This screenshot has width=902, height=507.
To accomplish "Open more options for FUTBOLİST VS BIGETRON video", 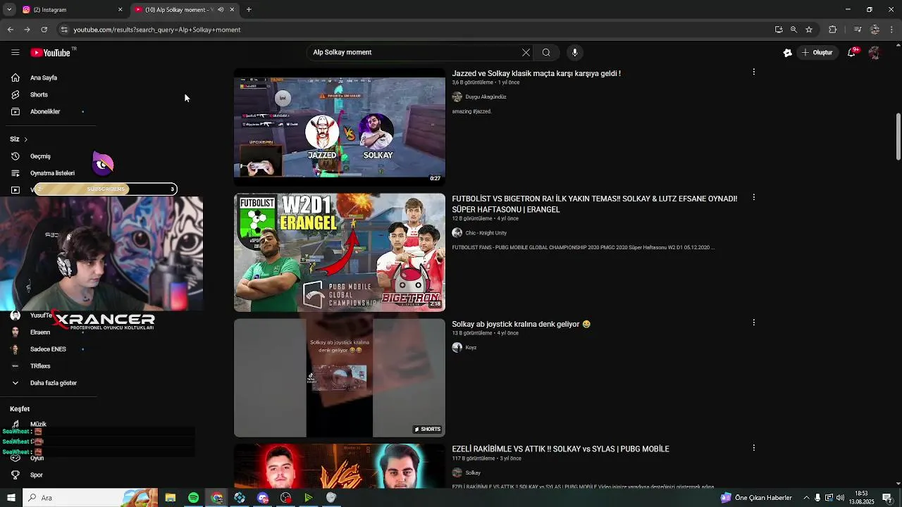I will [x=754, y=197].
